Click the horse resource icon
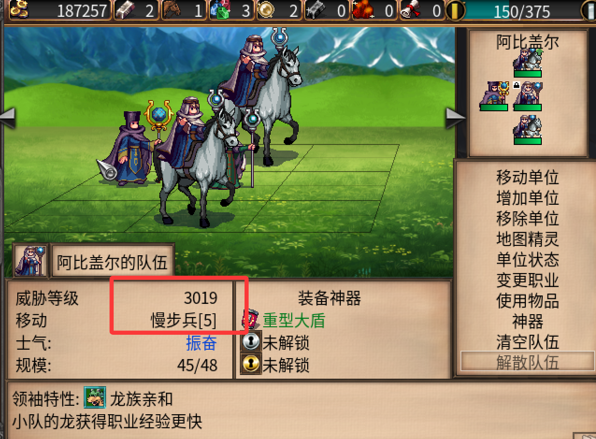596x439 pixels. pos(172,10)
